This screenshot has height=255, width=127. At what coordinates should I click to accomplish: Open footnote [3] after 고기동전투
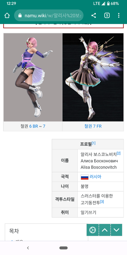point(102,202)
